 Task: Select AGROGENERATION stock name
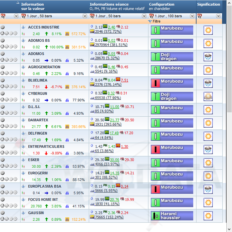click(44, 67)
